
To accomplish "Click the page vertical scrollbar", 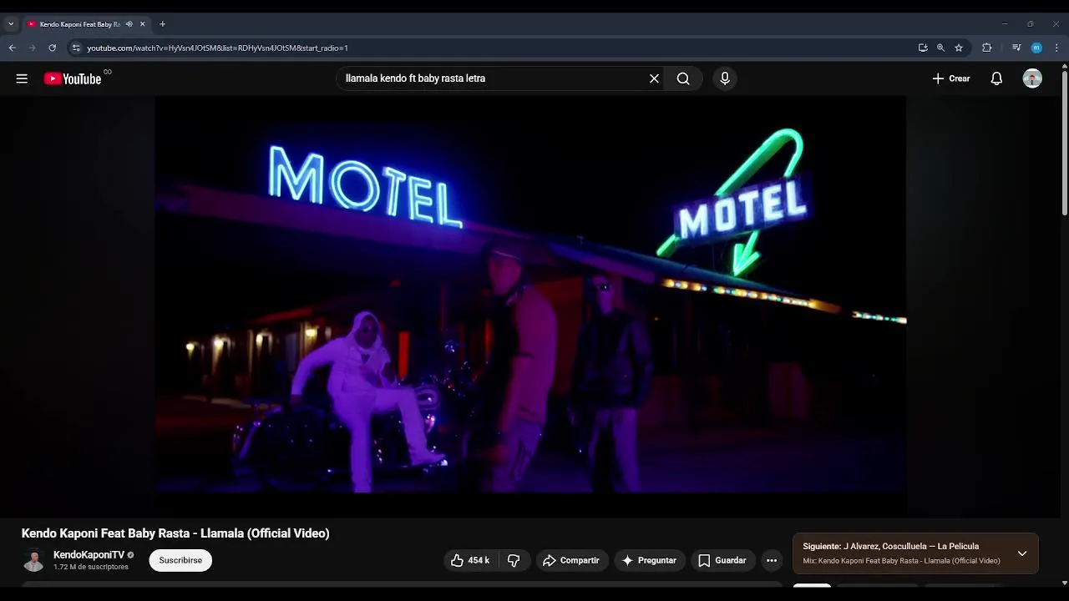I will [1064, 142].
